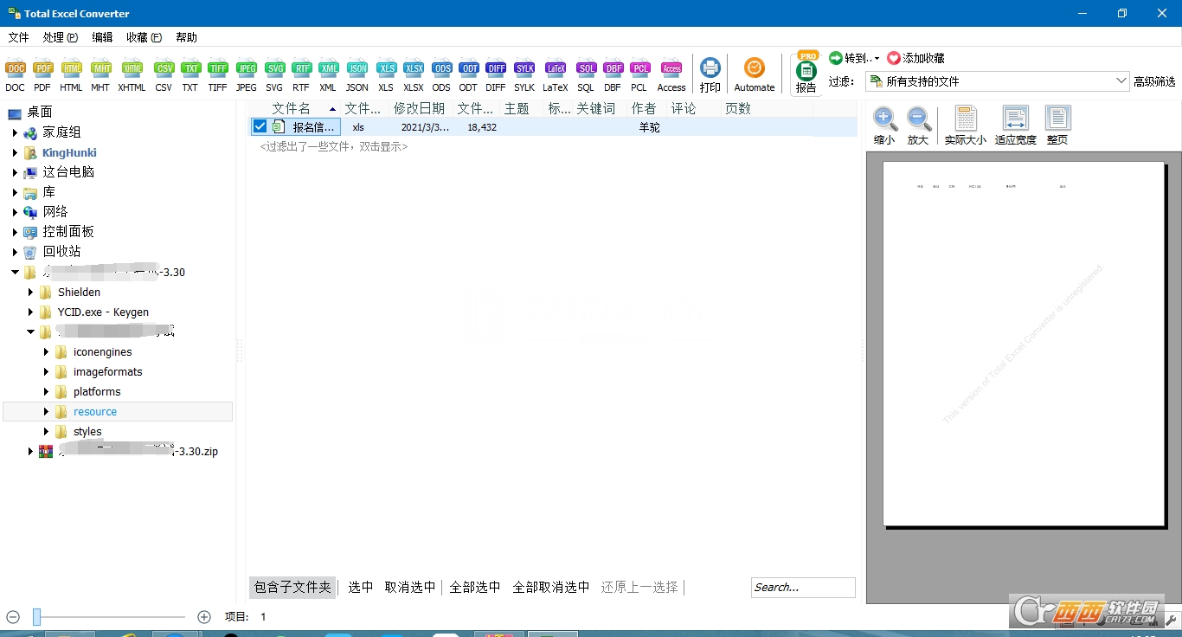Click the Search input field
Screen dimensions: 1182x637
coord(802,587)
